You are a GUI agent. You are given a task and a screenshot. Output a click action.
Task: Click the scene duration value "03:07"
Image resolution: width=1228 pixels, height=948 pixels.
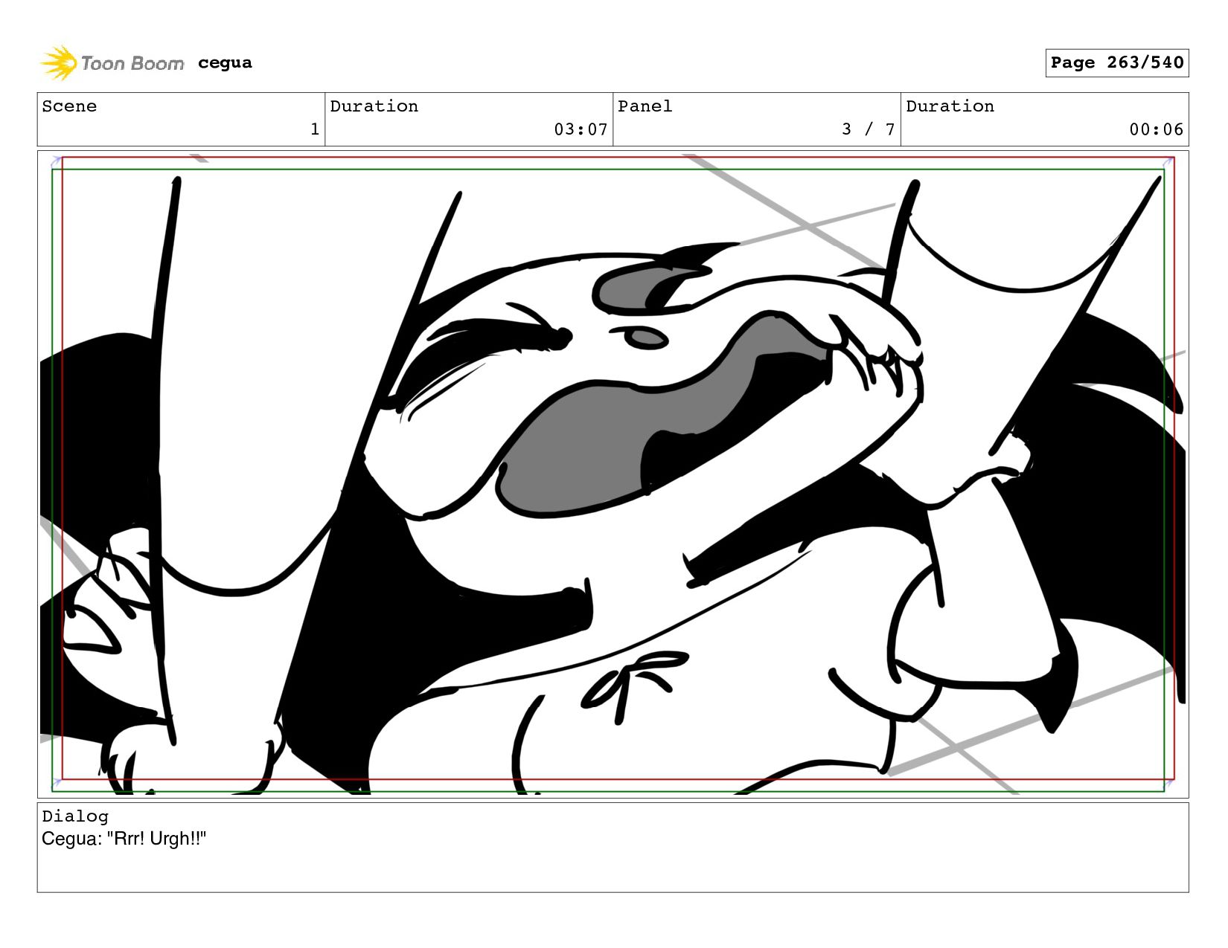pos(581,129)
